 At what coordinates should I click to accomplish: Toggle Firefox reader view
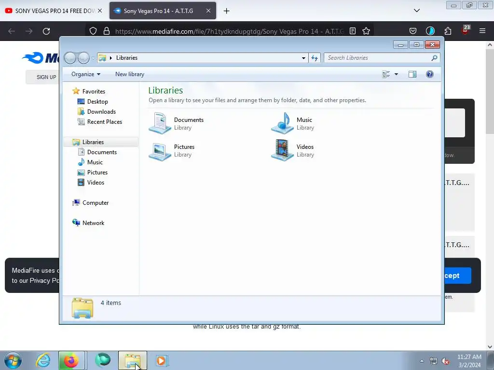(x=353, y=31)
